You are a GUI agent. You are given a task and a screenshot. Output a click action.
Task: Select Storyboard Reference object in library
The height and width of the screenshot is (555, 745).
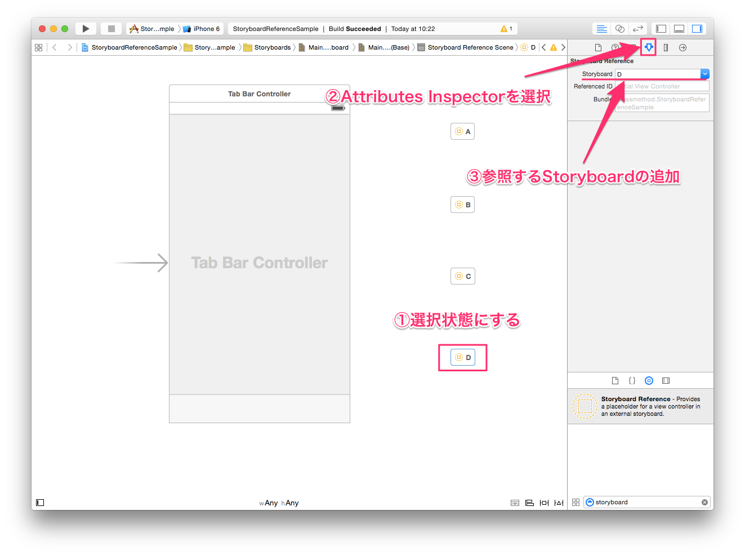(640, 406)
